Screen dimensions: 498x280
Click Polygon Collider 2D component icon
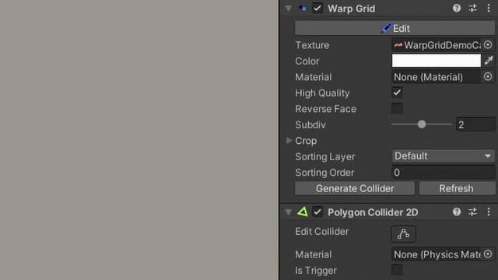coord(303,212)
